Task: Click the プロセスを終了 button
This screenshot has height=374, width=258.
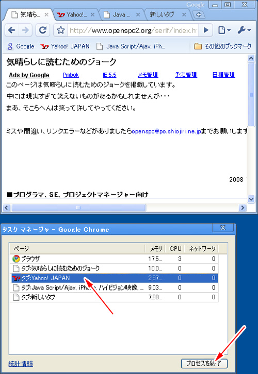Action: click(204, 364)
